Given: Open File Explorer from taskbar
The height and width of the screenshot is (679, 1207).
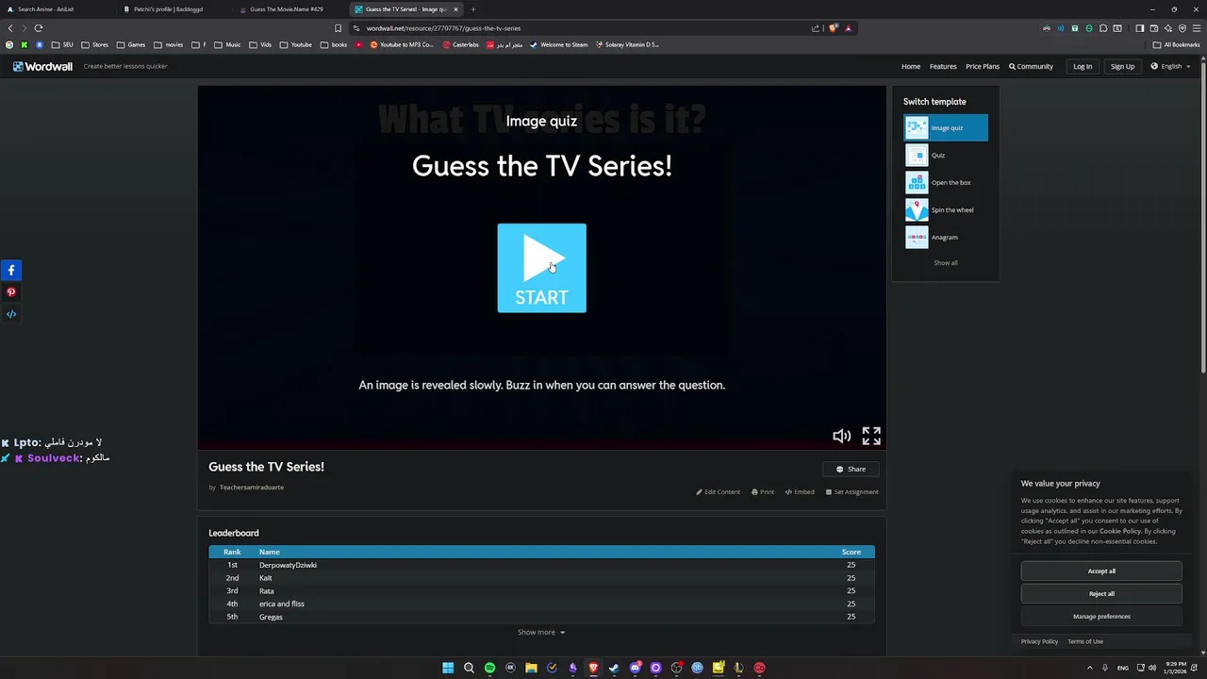Looking at the screenshot, I should coord(531,668).
